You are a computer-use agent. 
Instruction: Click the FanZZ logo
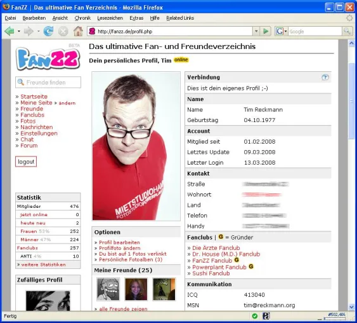click(x=48, y=58)
